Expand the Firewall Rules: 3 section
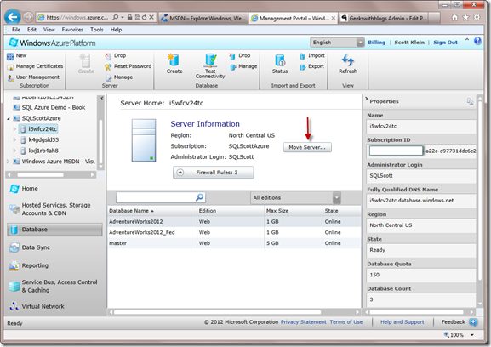Viewport: 491px width, 347px height. [214, 173]
